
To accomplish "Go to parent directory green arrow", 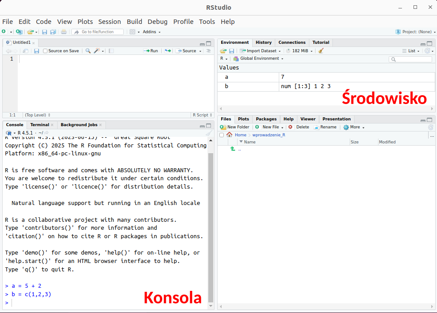I will click(x=233, y=149).
